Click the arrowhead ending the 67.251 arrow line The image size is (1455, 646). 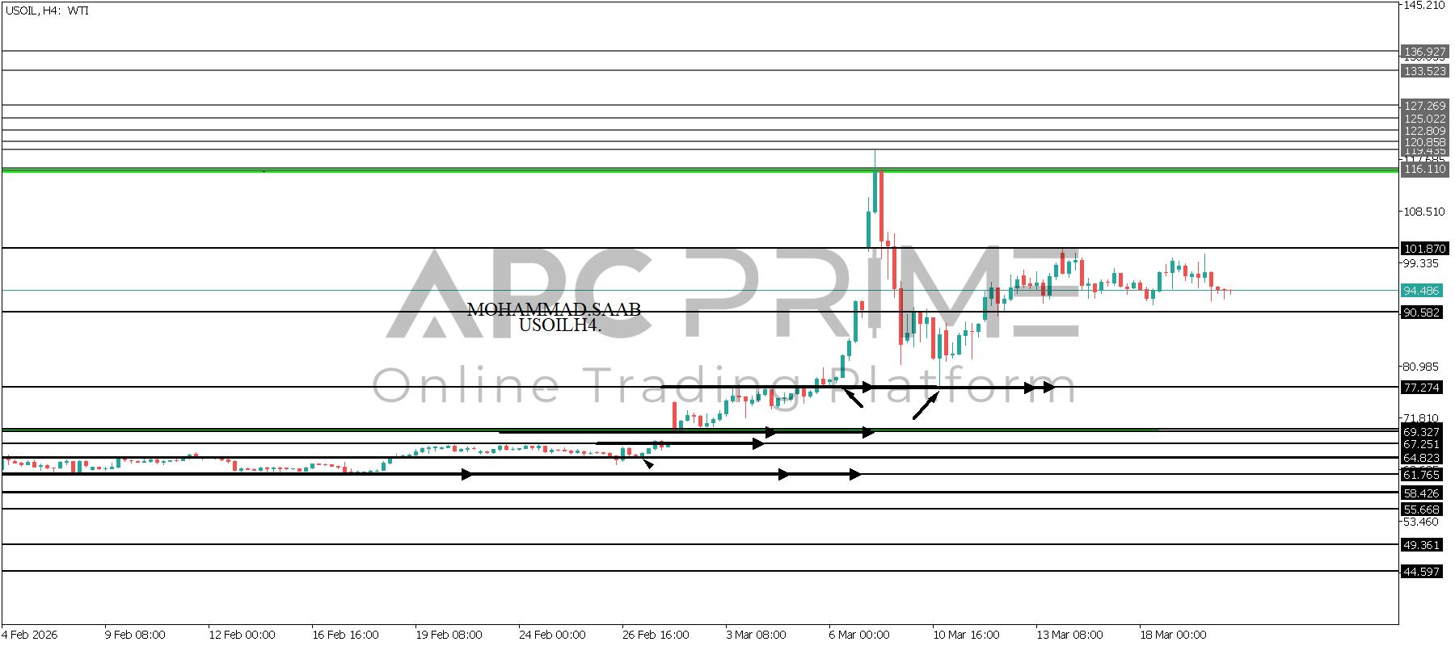click(x=757, y=443)
